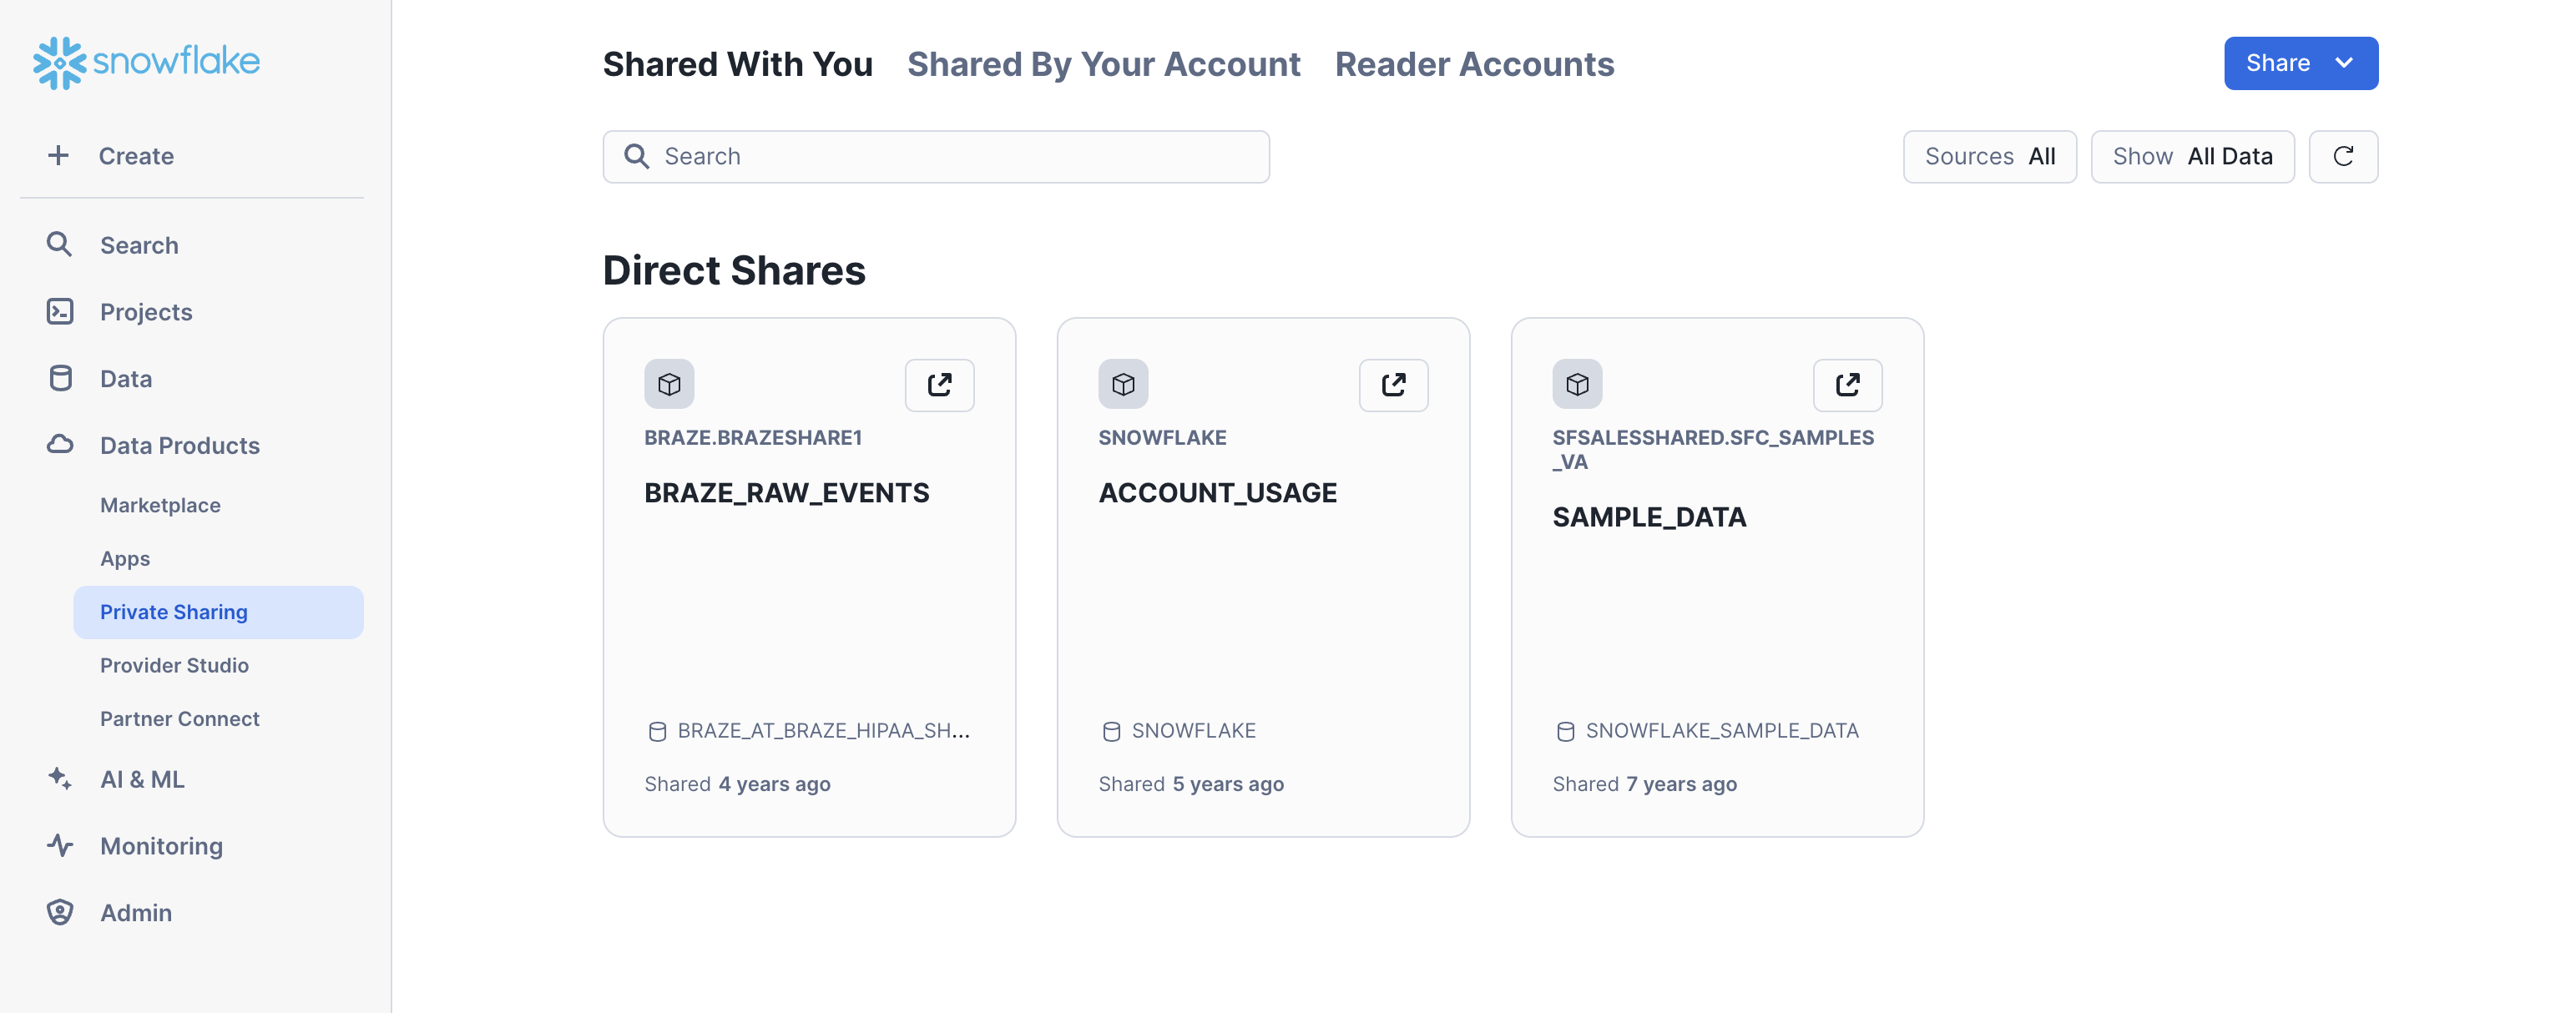The height and width of the screenshot is (1013, 2576).
Task: Toggle the AI & ML section
Action: (x=141, y=779)
